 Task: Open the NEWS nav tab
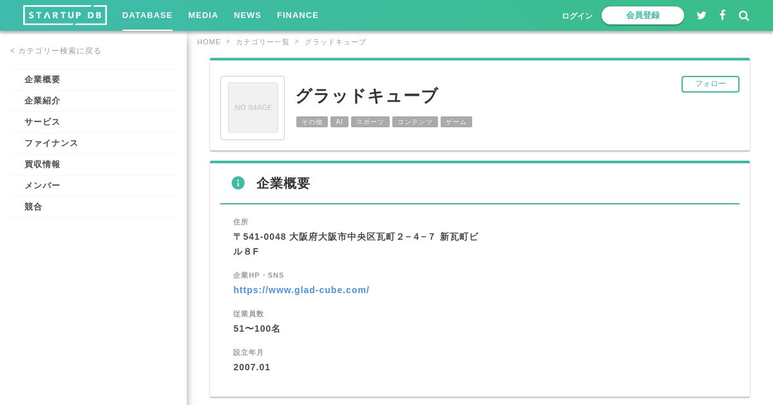click(x=248, y=15)
